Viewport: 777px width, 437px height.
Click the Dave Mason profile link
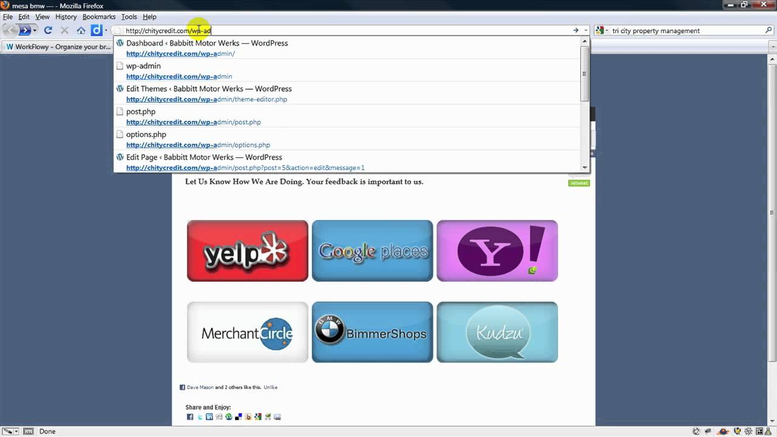[200, 387]
